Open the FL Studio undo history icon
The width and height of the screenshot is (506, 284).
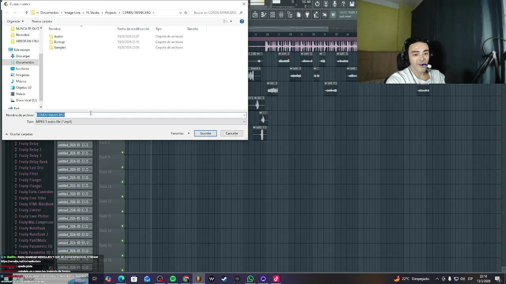pyautogui.click(x=317, y=4)
